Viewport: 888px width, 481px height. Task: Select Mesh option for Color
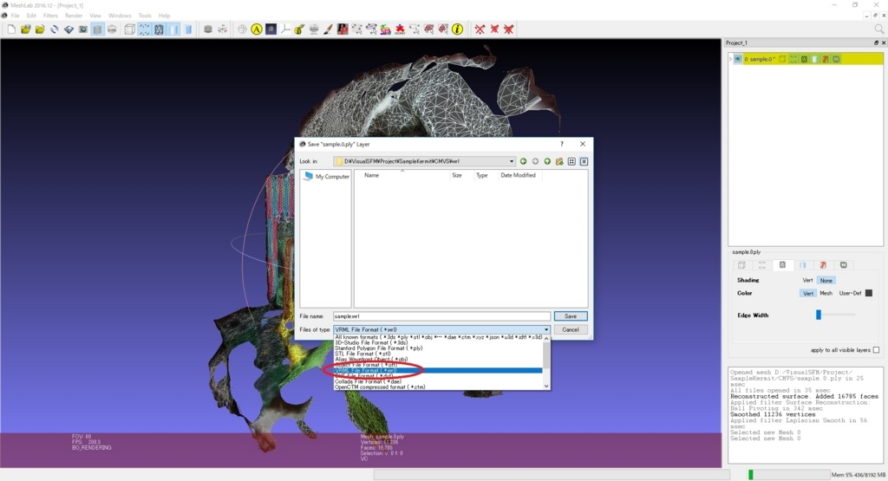click(x=826, y=293)
